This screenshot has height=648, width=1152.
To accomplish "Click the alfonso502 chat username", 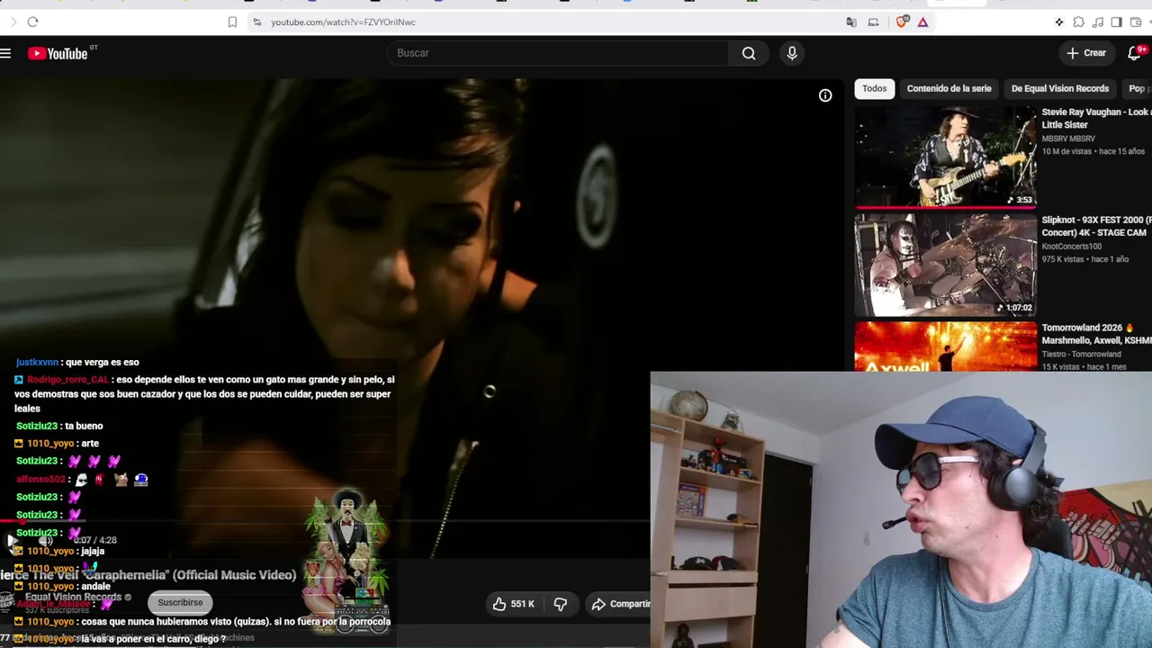I will click(x=40, y=480).
